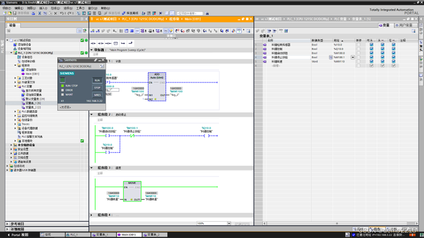Toggle Retain checkbox for Word tag row 5
Screen dimensions: 424x238
(x=358, y=62)
